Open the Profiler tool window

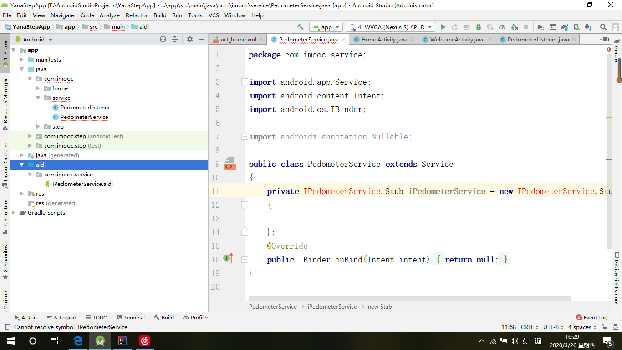coord(196,318)
